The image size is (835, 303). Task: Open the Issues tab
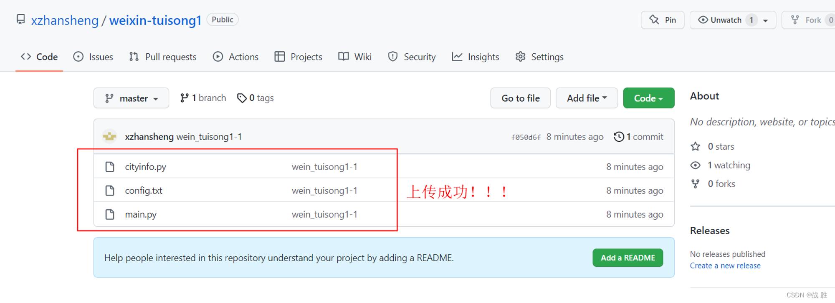pyautogui.click(x=93, y=57)
